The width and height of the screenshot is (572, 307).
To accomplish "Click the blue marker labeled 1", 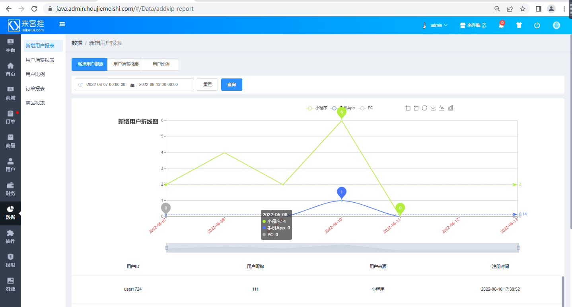I will 341,192.
